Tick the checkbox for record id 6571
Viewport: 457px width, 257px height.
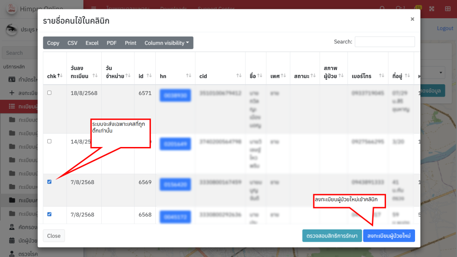point(50,93)
